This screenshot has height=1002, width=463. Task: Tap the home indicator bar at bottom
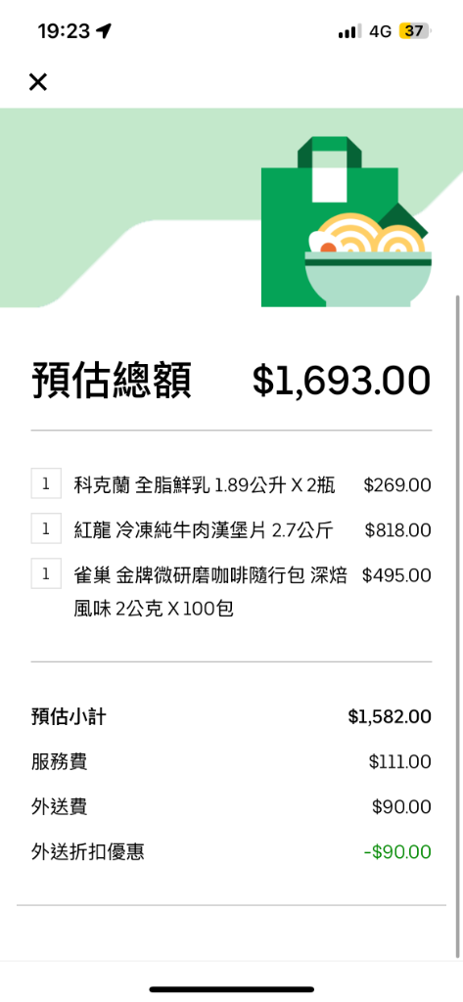tap(231, 989)
